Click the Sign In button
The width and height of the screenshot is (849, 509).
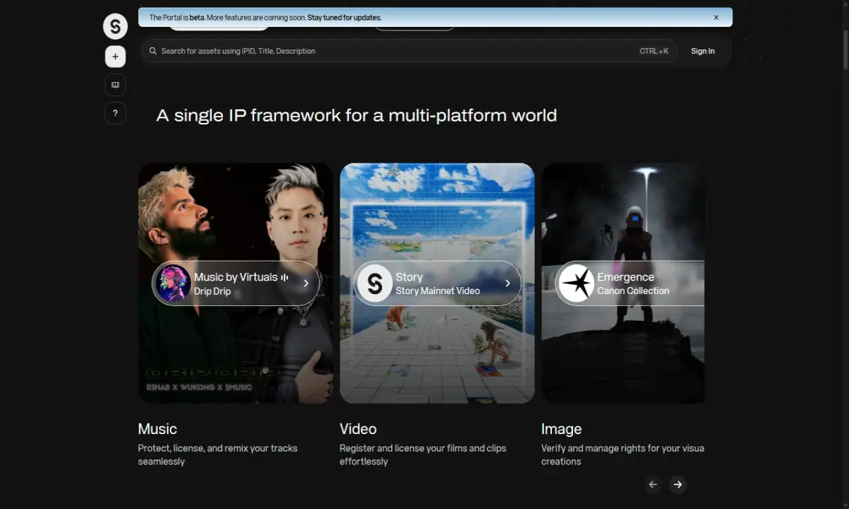(703, 51)
